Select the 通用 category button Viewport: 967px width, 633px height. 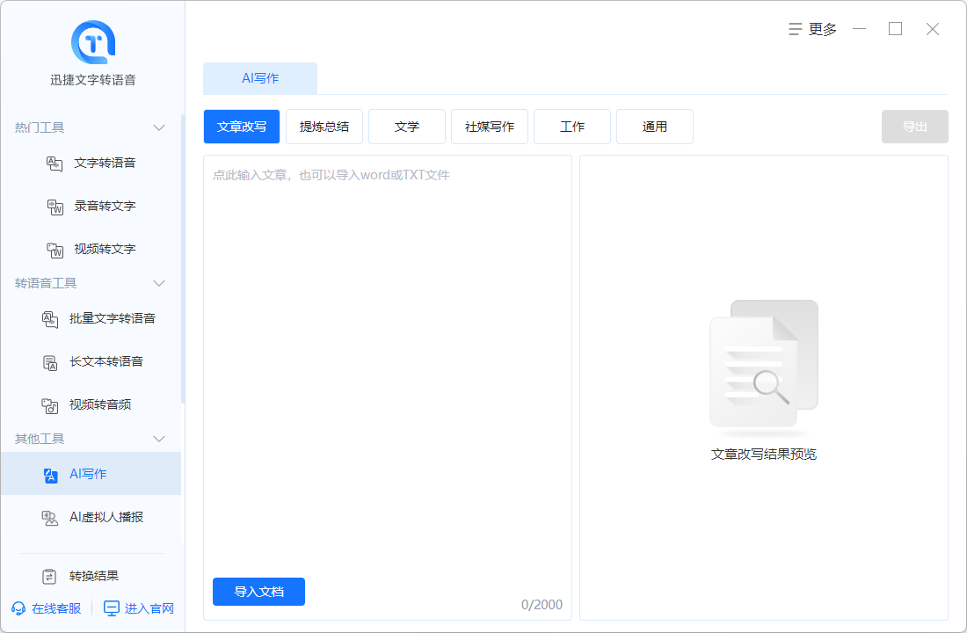pos(655,127)
